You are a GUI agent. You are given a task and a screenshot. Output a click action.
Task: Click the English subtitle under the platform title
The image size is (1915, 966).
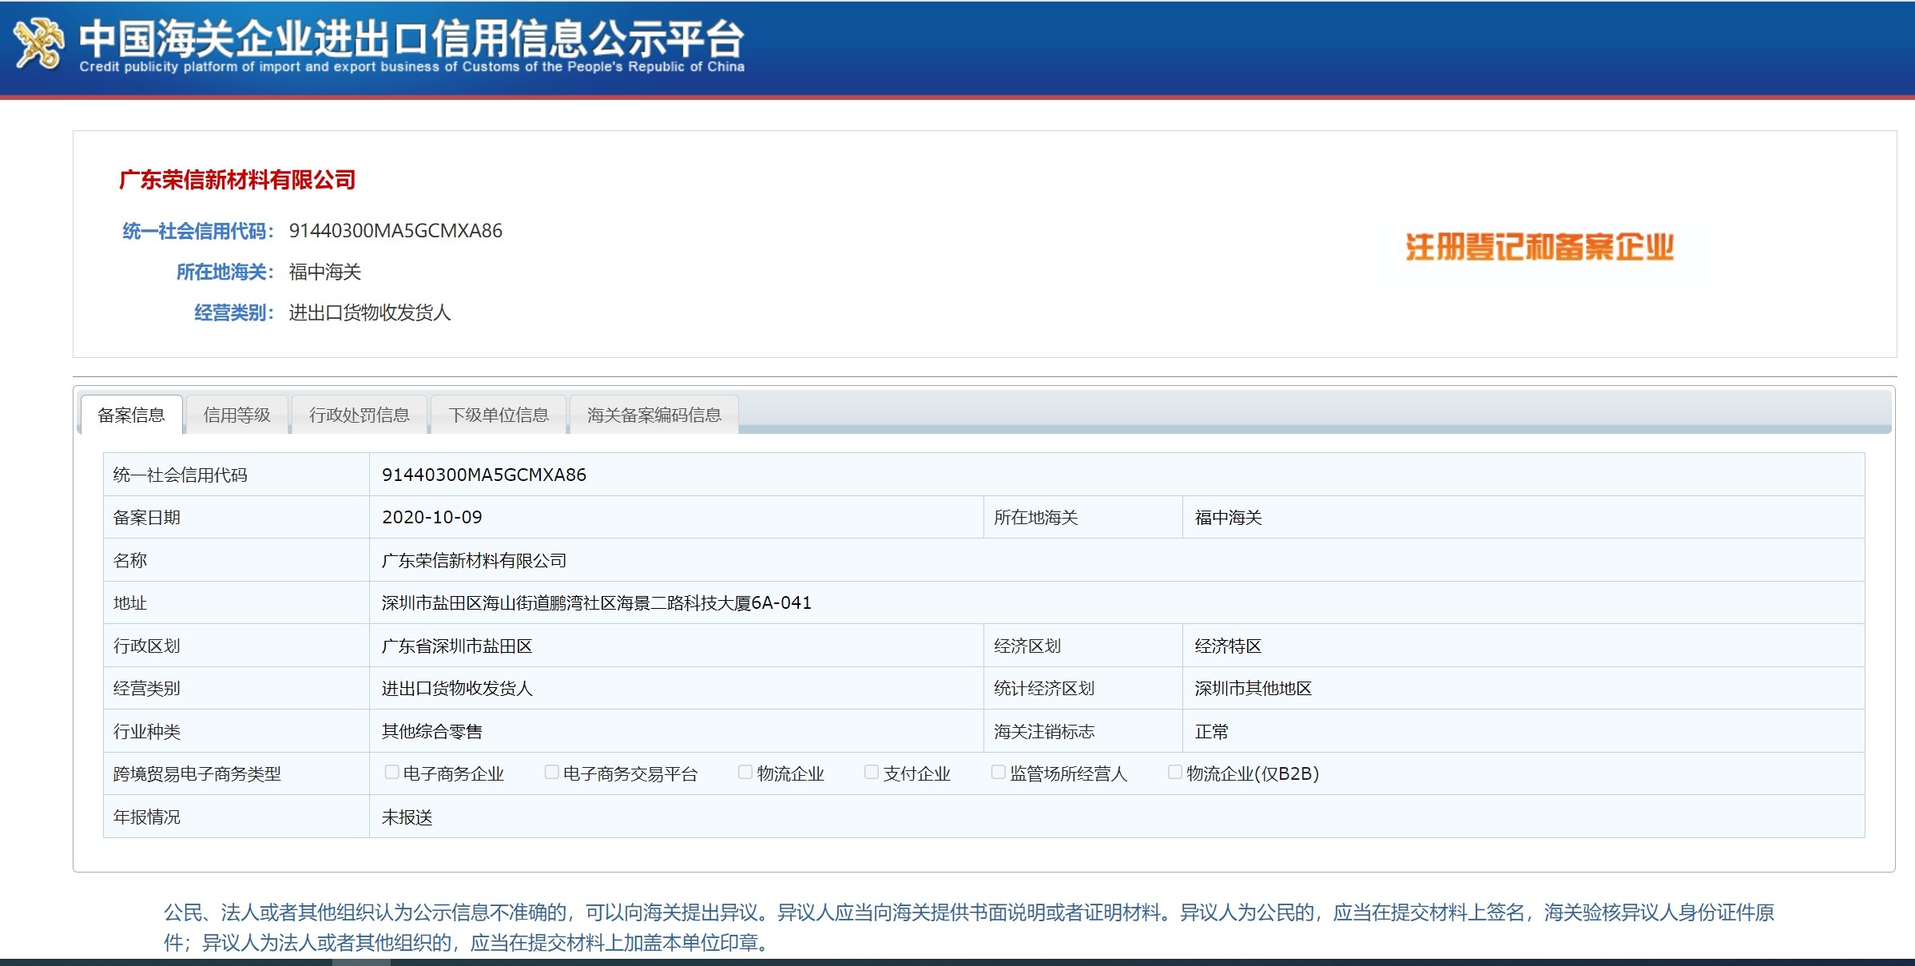point(411,66)
